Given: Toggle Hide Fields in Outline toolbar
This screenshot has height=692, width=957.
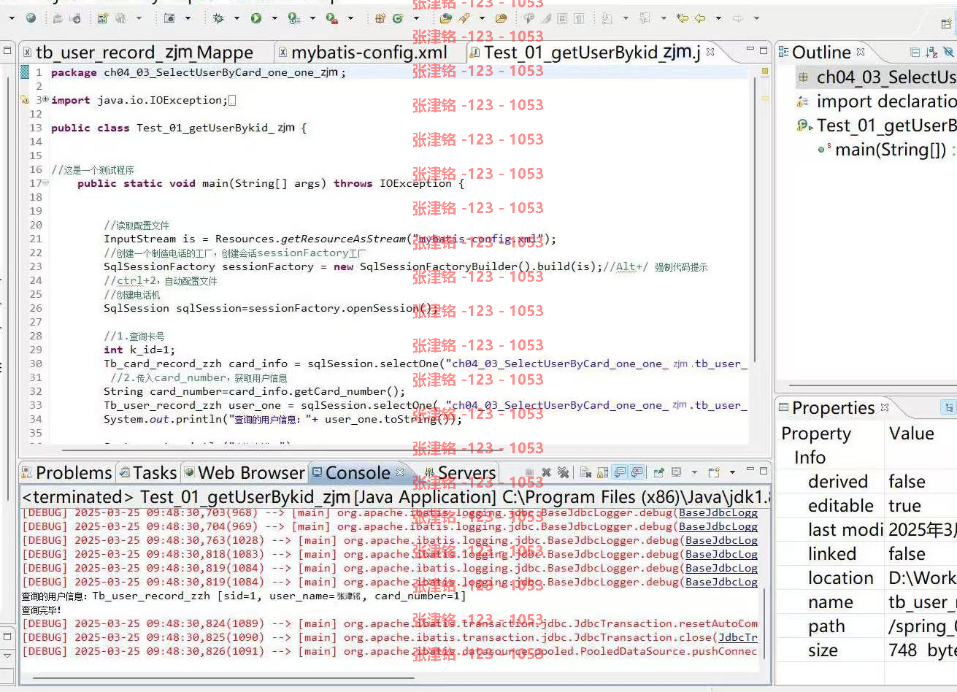Looking at the screenshot, I should 949,52.
